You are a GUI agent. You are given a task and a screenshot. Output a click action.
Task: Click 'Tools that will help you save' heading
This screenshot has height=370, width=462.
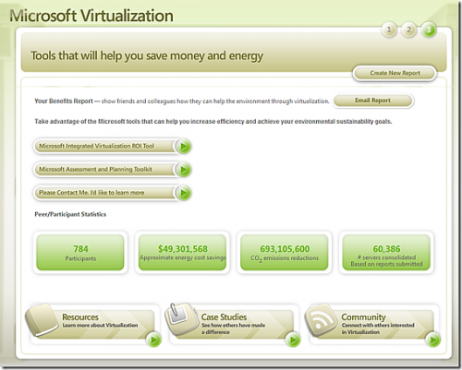(x=147, y=55)
